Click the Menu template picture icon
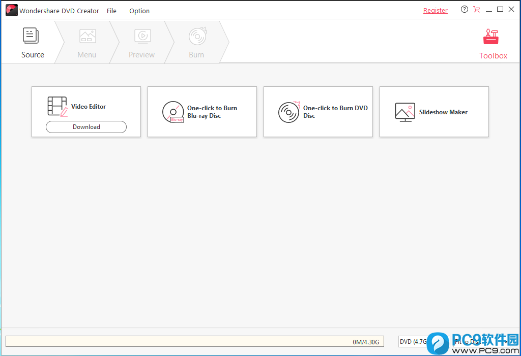The image size is (521, 356). [88, 36]
